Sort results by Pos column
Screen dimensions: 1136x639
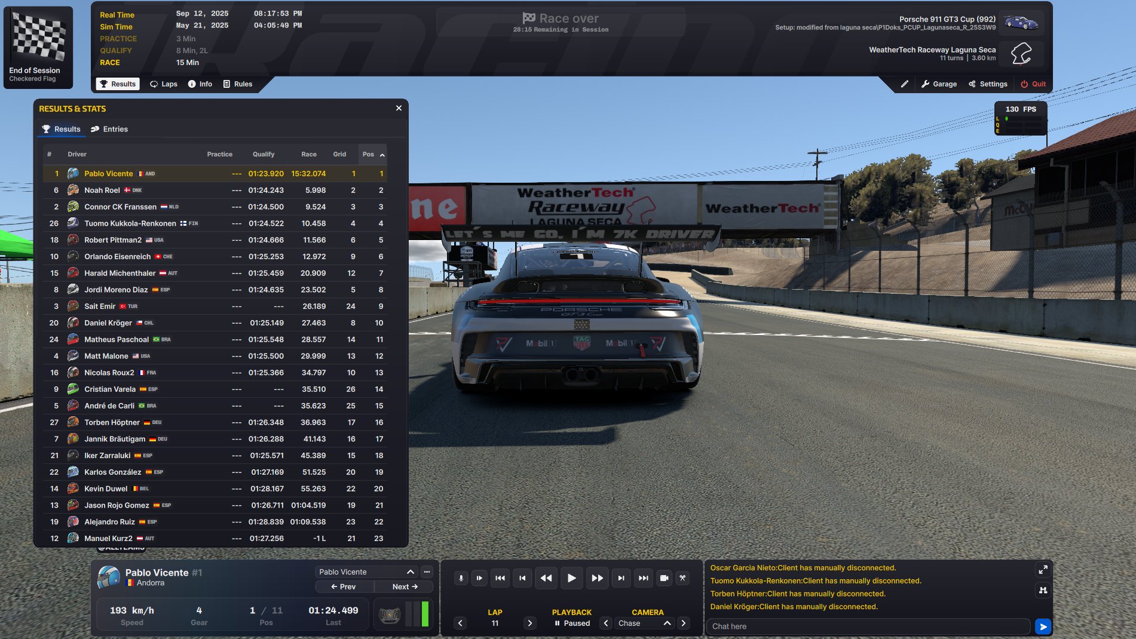pos(373,155)
